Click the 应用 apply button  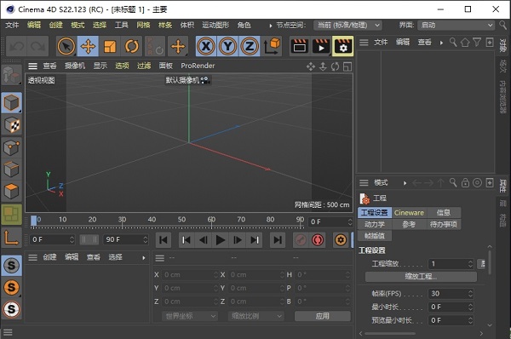[323, 316]
